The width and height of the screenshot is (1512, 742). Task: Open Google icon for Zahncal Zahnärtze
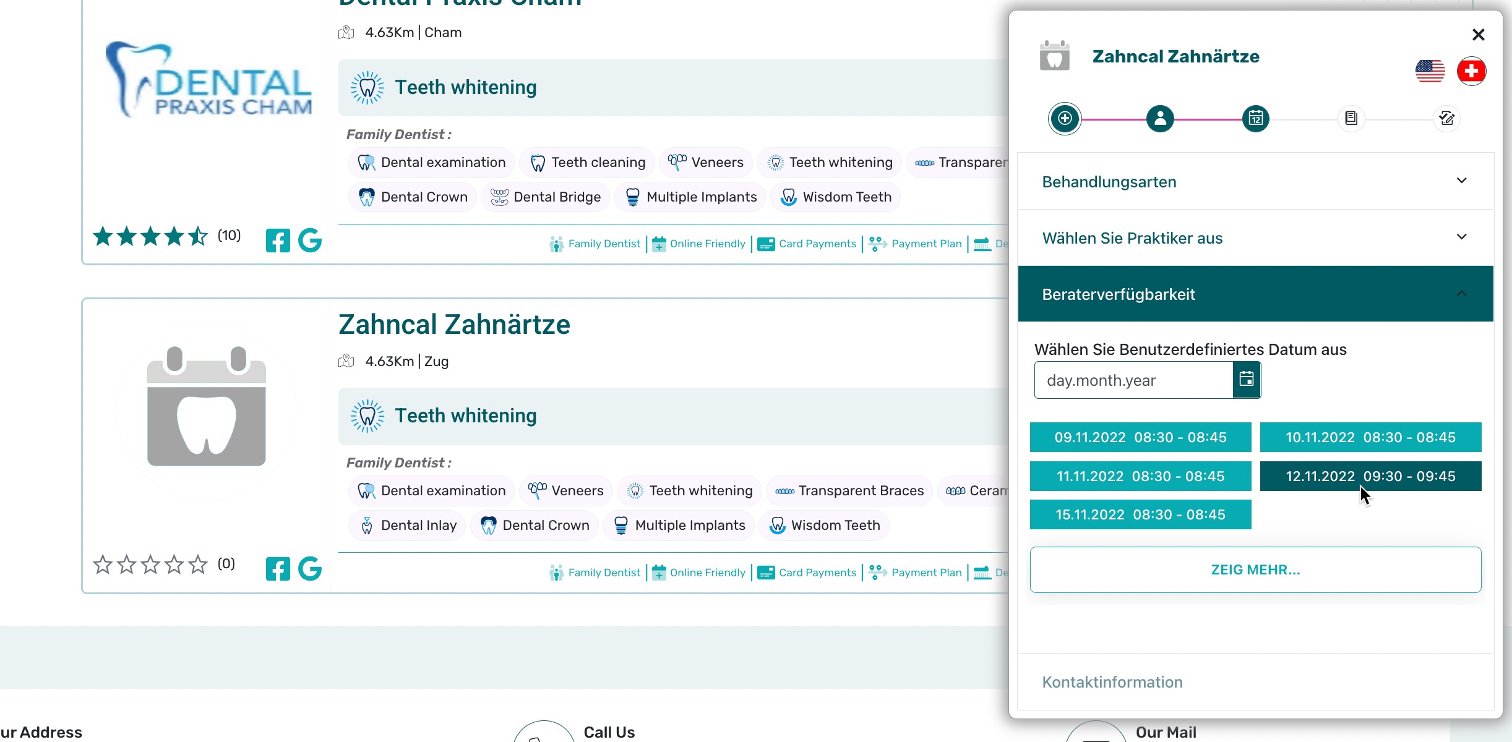click(310, 569)
